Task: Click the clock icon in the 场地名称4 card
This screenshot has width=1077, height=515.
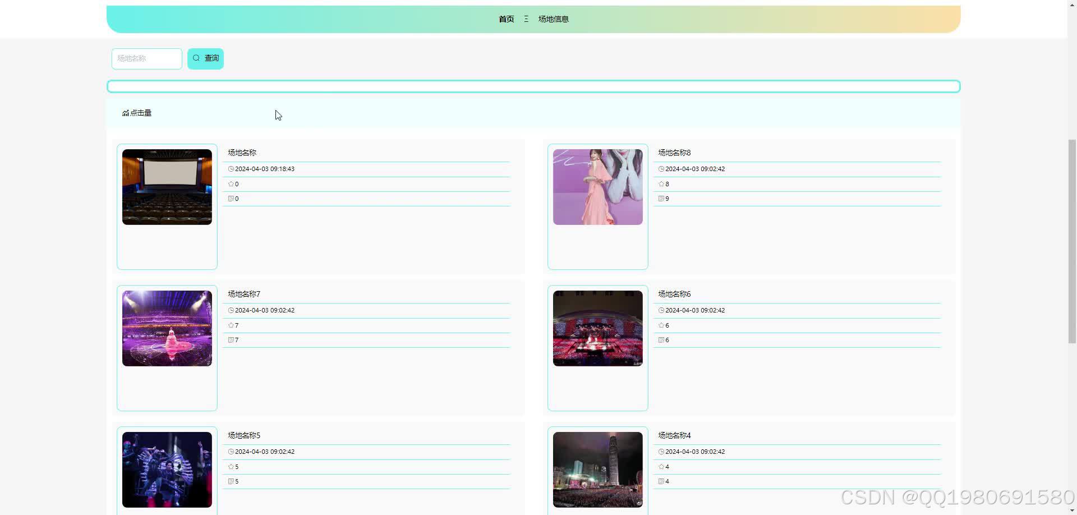Action: pyautogui.click(x=661, y=452)
